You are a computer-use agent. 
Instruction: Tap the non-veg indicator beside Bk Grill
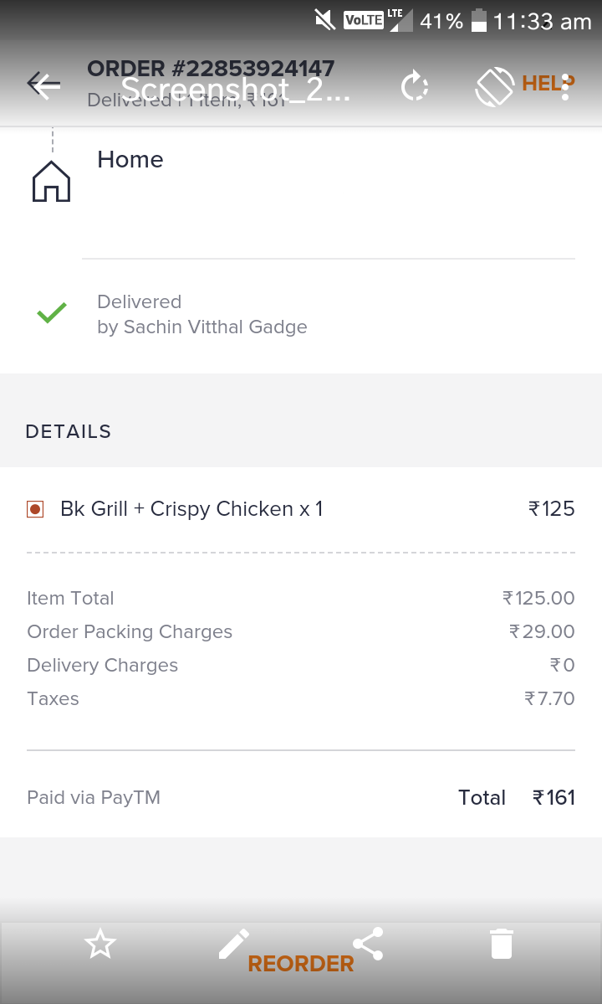coord(35,509)
